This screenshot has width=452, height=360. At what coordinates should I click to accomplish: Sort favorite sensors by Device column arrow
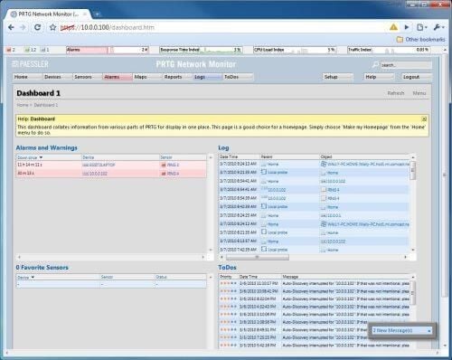click(33, 277)
